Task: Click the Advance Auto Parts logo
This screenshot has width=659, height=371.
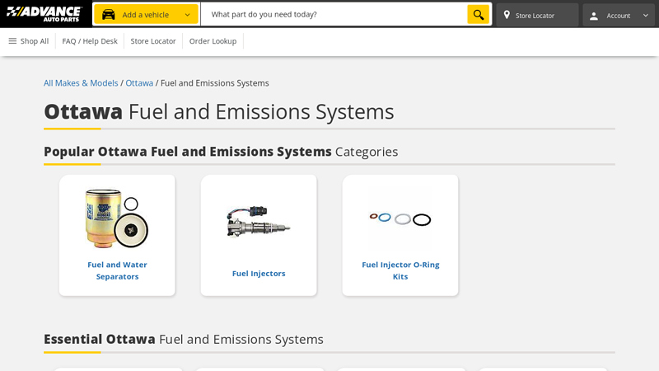Action: point(44,14)
